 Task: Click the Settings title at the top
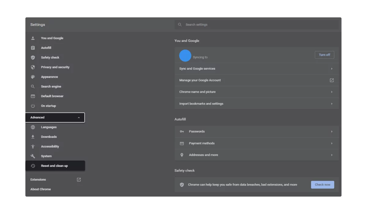(x=38, y=25)
